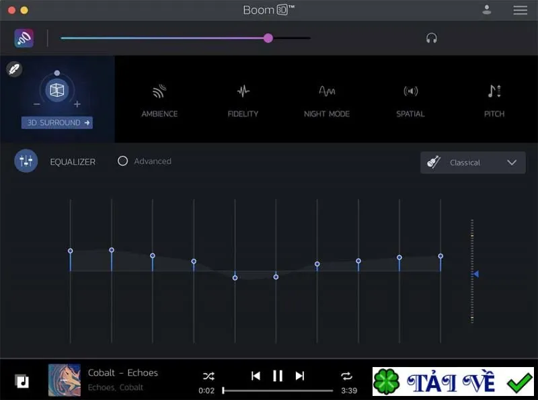Toggle shuffle playback
The height and width of the screenshot is (400, 538).
click(x=208, y=376)
